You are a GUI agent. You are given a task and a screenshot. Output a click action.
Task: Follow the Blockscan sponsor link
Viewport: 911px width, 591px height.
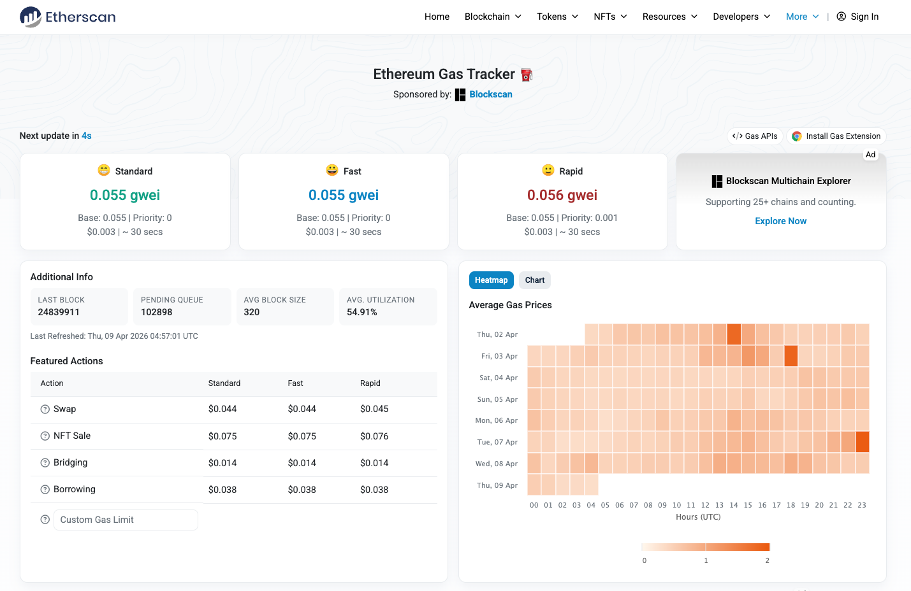pyautogui.click(x=491, y=94)
